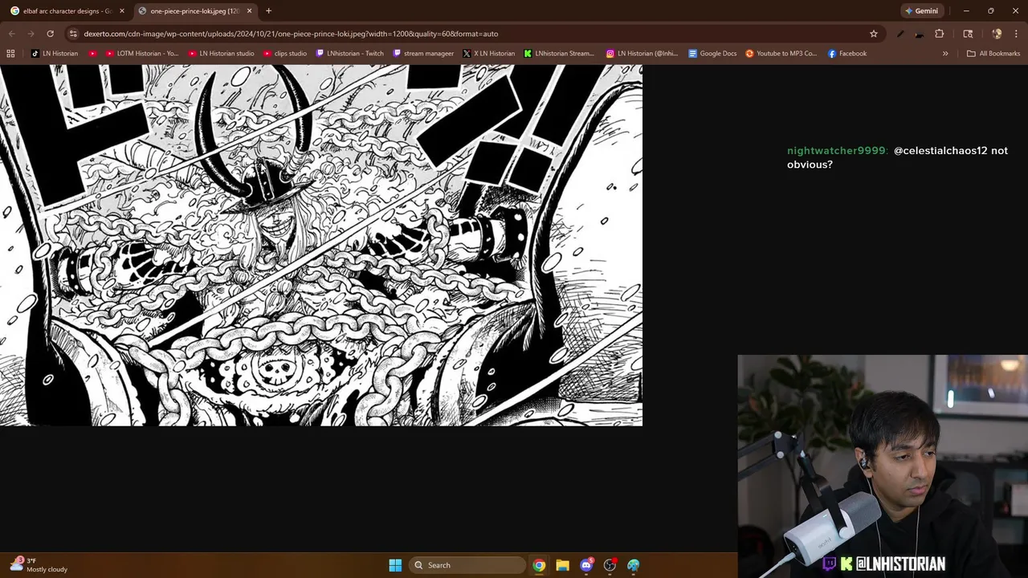Reload the current page
The image size is (1028, 578).
50,34
